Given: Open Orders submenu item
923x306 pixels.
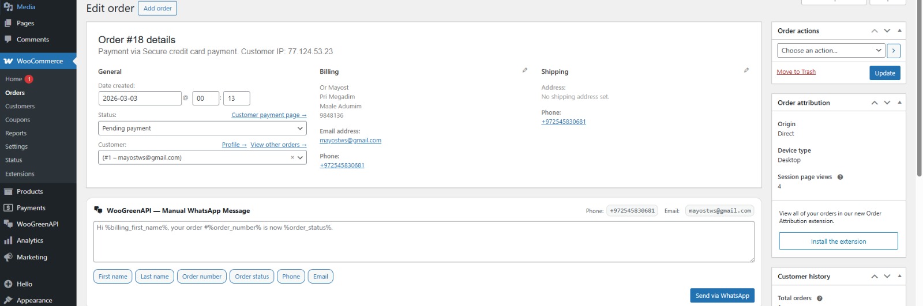Looking at the screenshot, I should pos(15,93).
